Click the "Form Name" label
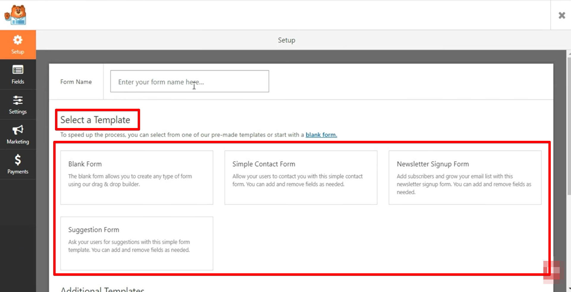This screenshot has width=571, height=292. [x=76, y=82]
